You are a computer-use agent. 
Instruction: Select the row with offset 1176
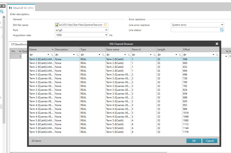[x=124, y=132]
